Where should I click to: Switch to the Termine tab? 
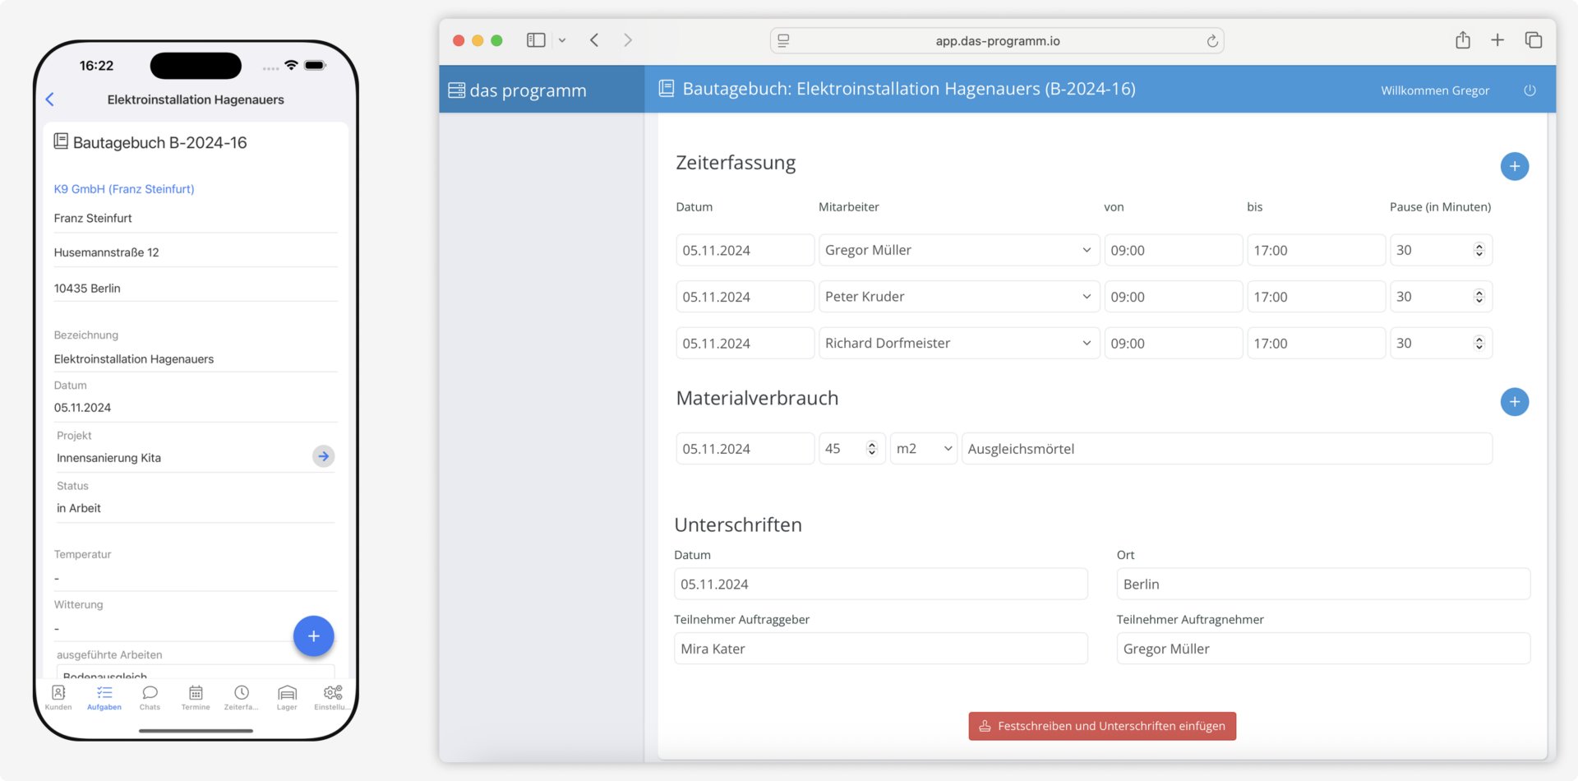(196, 697)
